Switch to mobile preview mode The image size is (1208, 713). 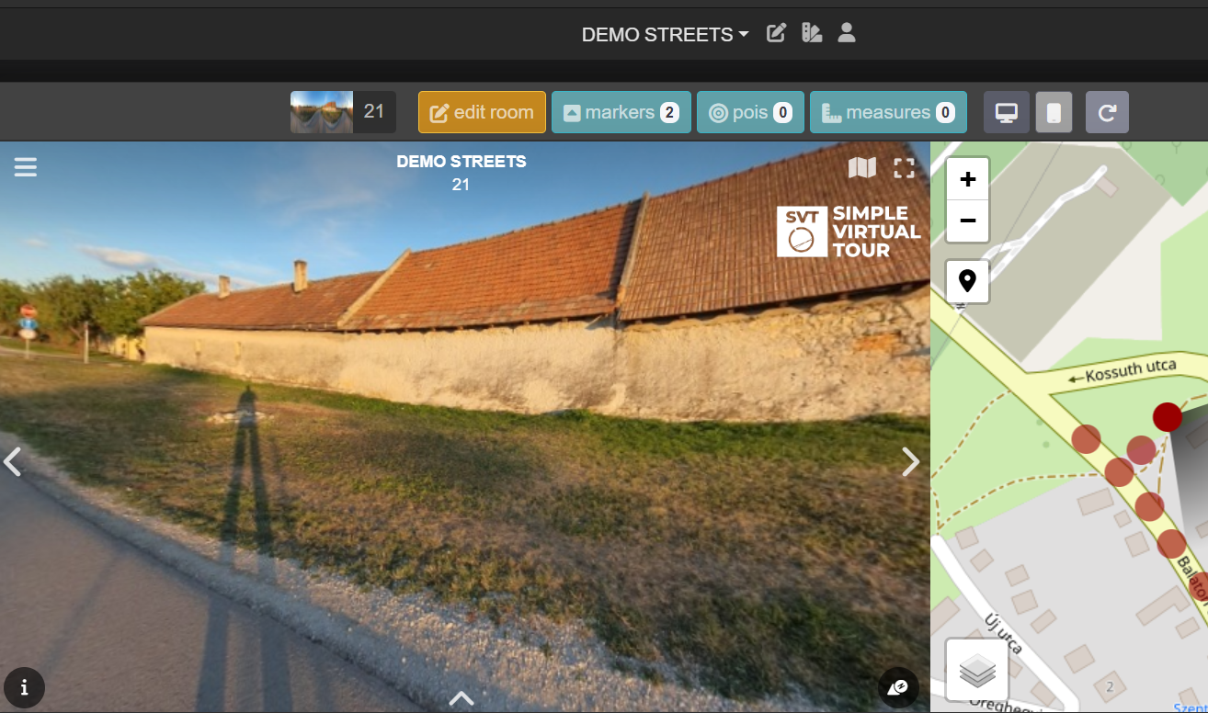pyautogui.click(x=1054, y=112)
